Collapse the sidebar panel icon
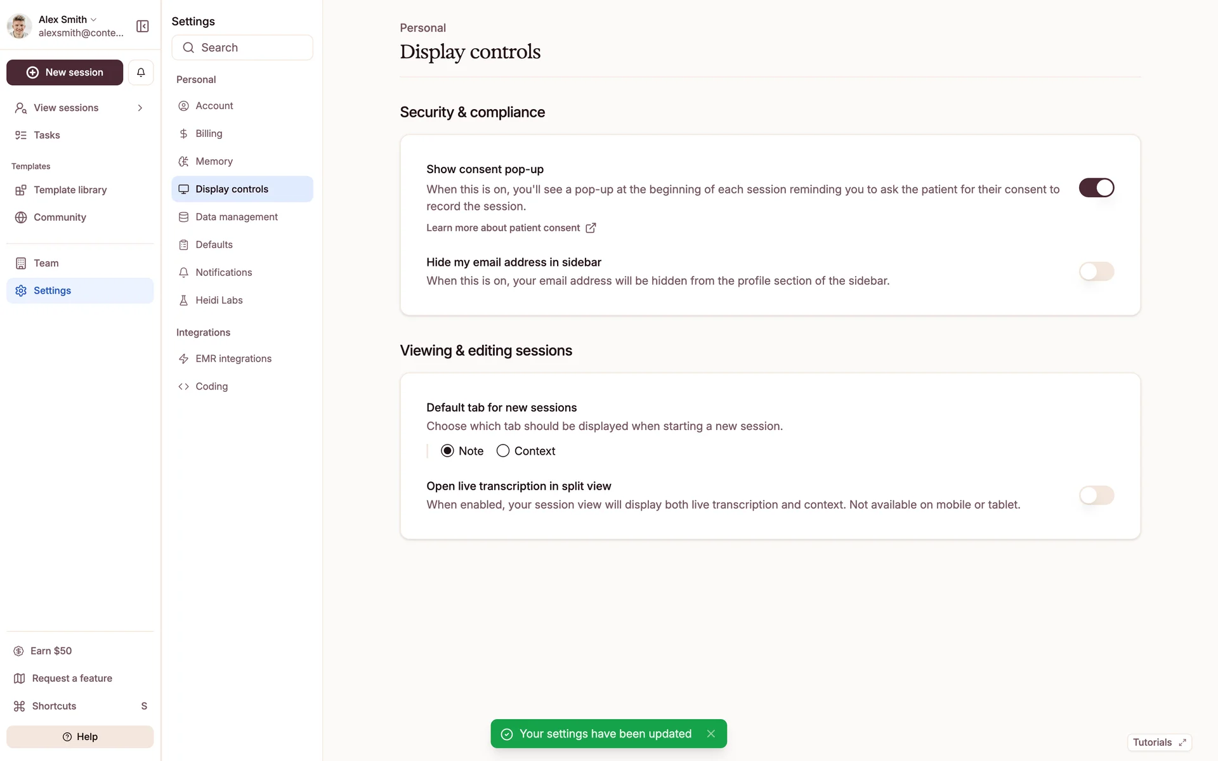 pyautogui.click(x=143, y=26)
